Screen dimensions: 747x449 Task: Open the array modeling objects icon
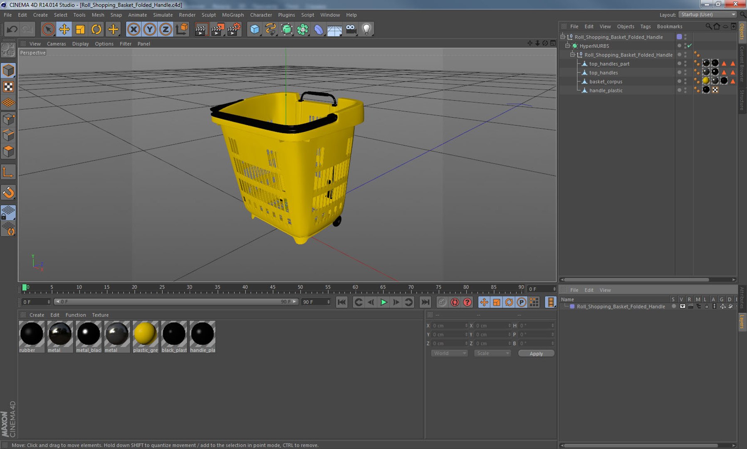pyautogui.click(x=303, y=29)
